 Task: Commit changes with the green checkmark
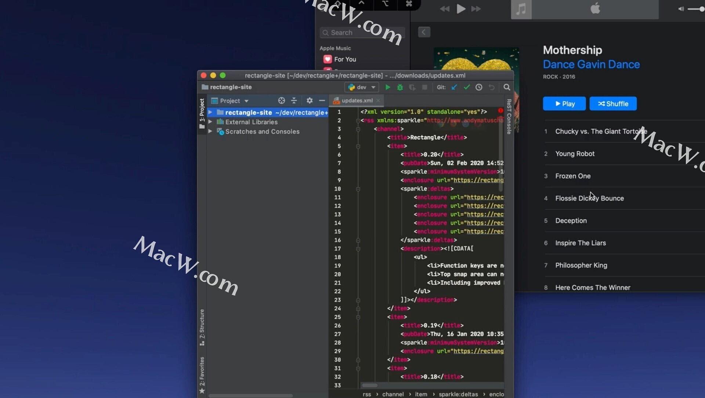click(467, 87)
